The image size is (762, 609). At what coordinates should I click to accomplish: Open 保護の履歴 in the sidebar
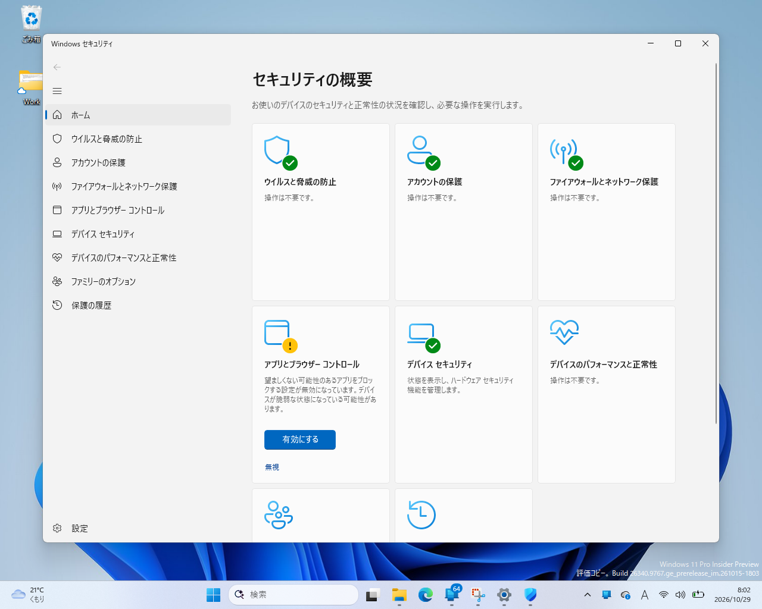pos(138,305)
